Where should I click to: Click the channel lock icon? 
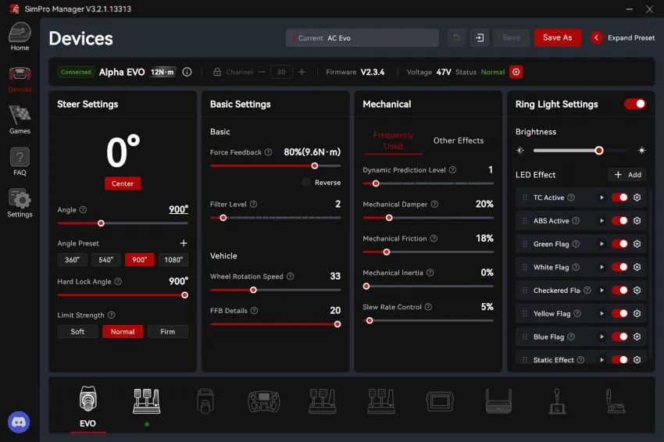217,72
